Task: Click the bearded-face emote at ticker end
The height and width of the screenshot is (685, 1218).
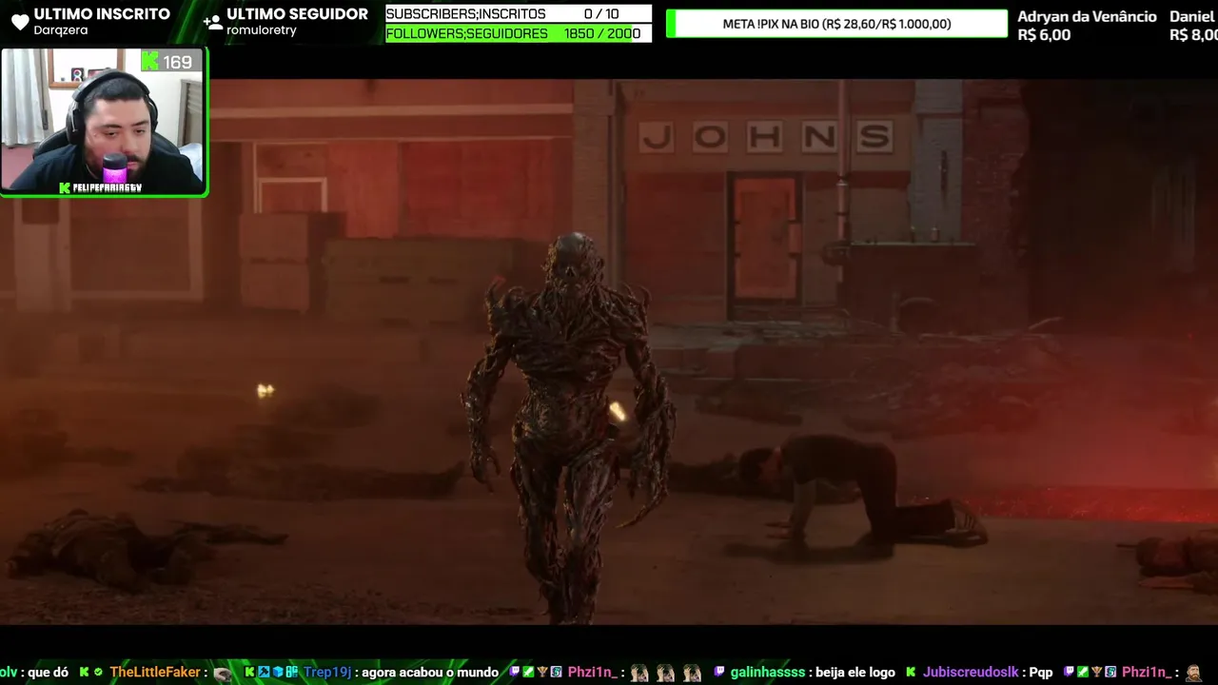Action: [1194, 673]
